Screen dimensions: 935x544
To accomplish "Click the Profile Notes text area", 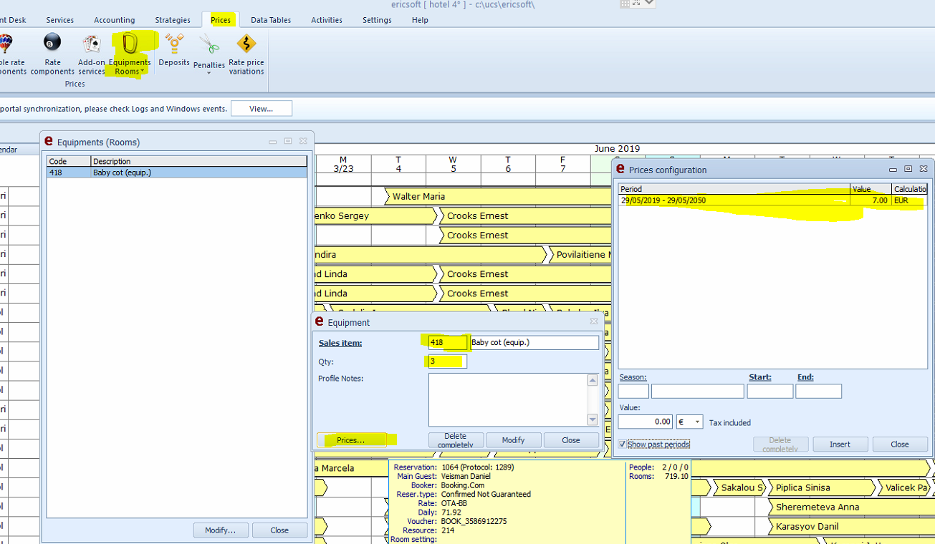I will [x=508, y=399].
